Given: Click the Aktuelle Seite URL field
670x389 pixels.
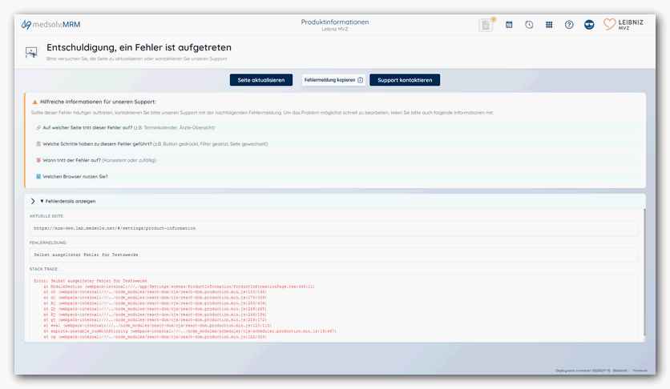Looking at the screenshot, I should [x=333, y=228].
